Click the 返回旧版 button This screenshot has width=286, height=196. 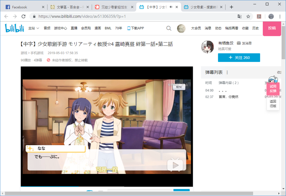[x=273, y=104]
